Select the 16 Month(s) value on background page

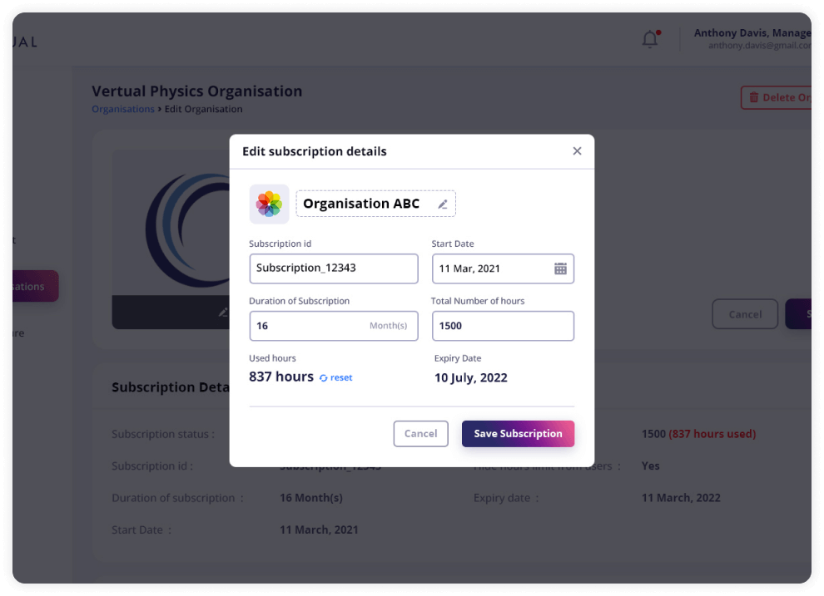(x=311, y=498)
